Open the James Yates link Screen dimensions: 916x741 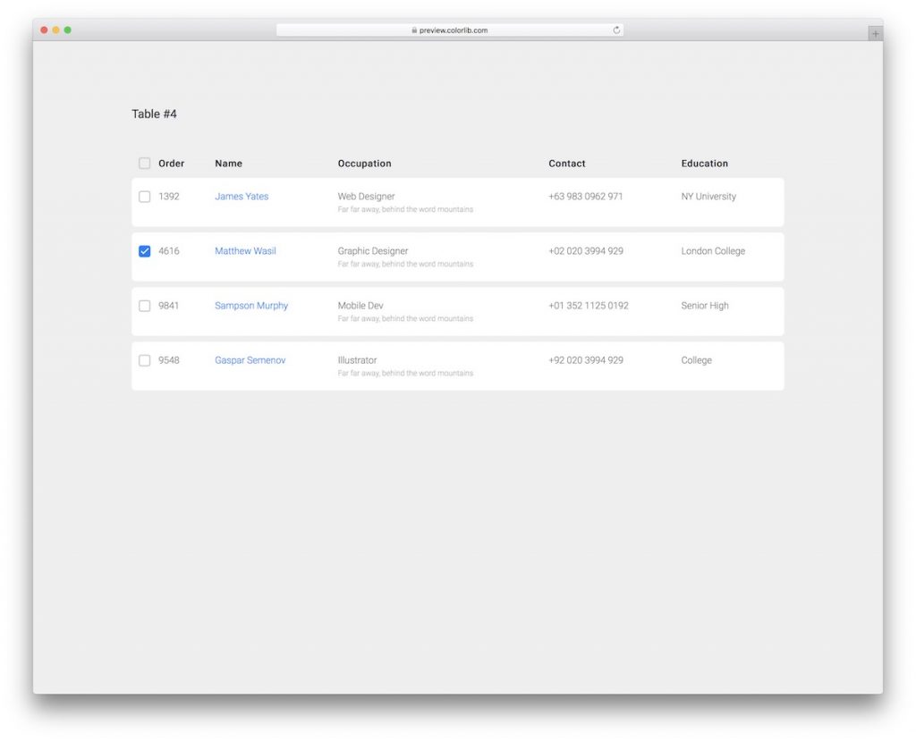(x=242, y=197)
